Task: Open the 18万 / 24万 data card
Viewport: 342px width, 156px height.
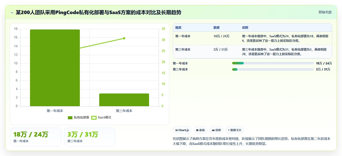Action: pyautogui.click(x=36, y=137)
